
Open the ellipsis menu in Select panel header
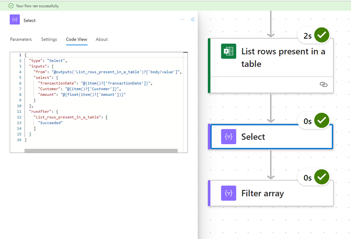coord(182,20)
